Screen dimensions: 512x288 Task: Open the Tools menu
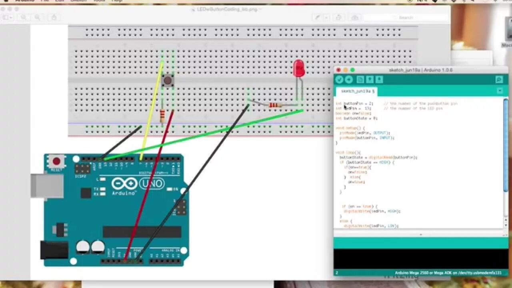pyautogui.click(x=98, y=1)
